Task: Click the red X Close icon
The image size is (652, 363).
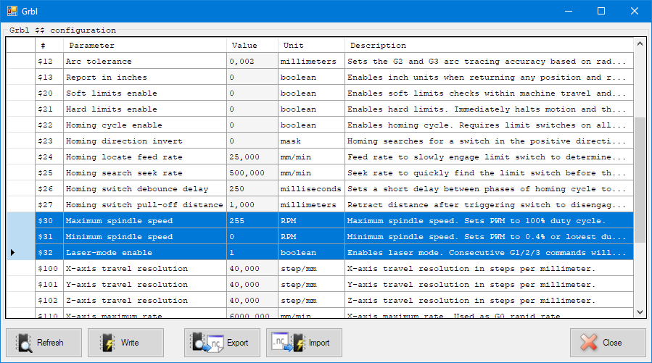Action: (x=589, y=343)
